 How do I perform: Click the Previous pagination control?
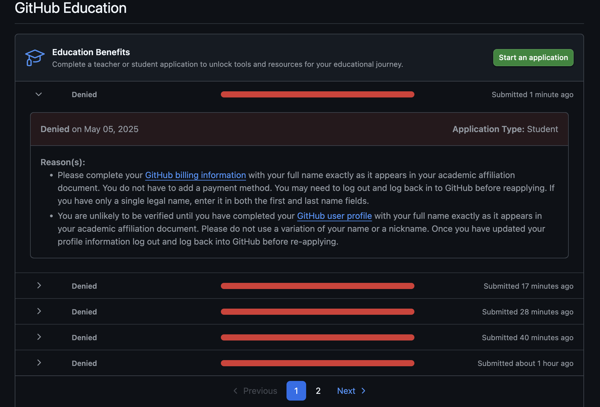(255, 391)
